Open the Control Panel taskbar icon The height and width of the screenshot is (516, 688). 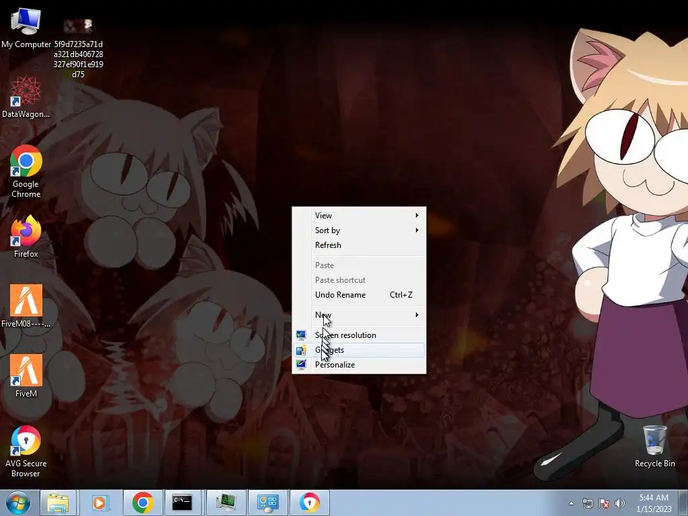267,503
